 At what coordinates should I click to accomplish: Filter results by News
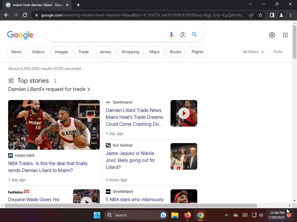16,52
